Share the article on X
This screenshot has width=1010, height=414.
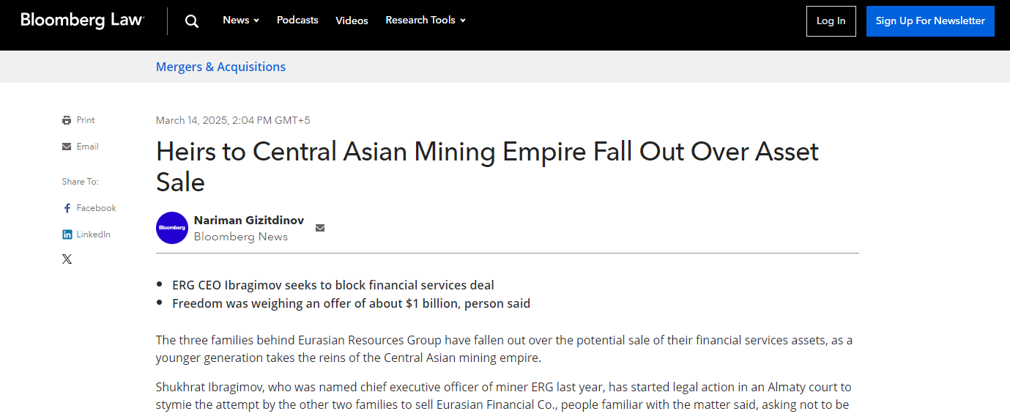point(67,259)
